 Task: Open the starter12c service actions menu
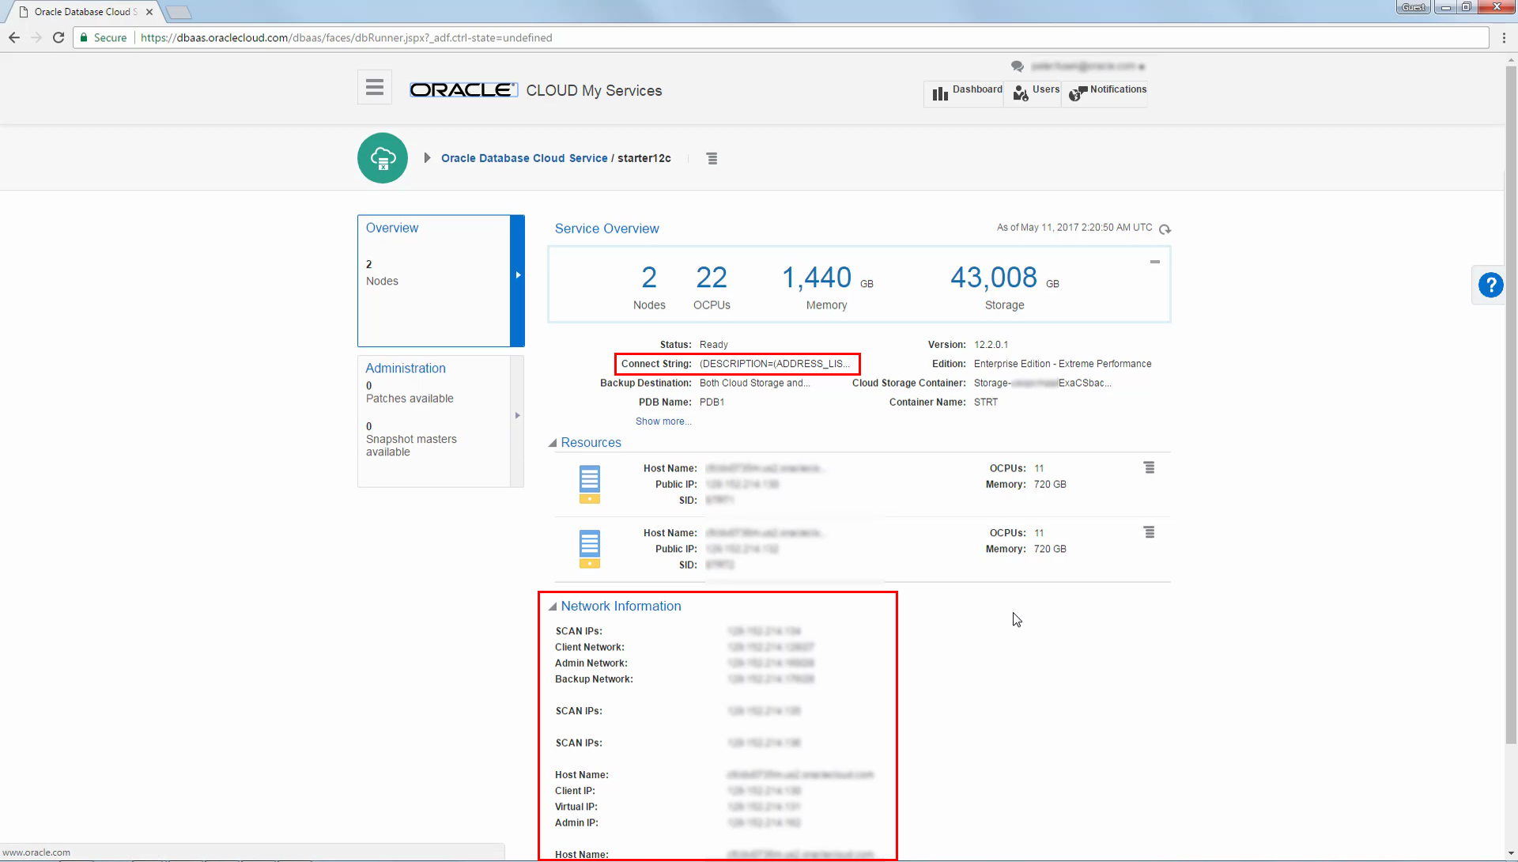click(712, 158)
